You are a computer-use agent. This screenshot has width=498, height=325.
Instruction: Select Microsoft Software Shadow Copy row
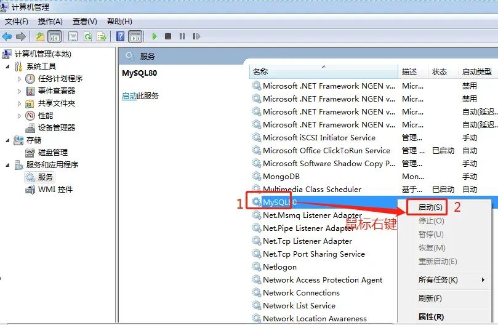(x=374, y=163)
